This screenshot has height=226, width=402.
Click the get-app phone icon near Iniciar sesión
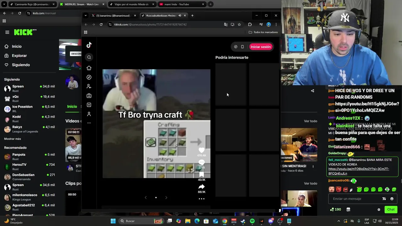242,47
